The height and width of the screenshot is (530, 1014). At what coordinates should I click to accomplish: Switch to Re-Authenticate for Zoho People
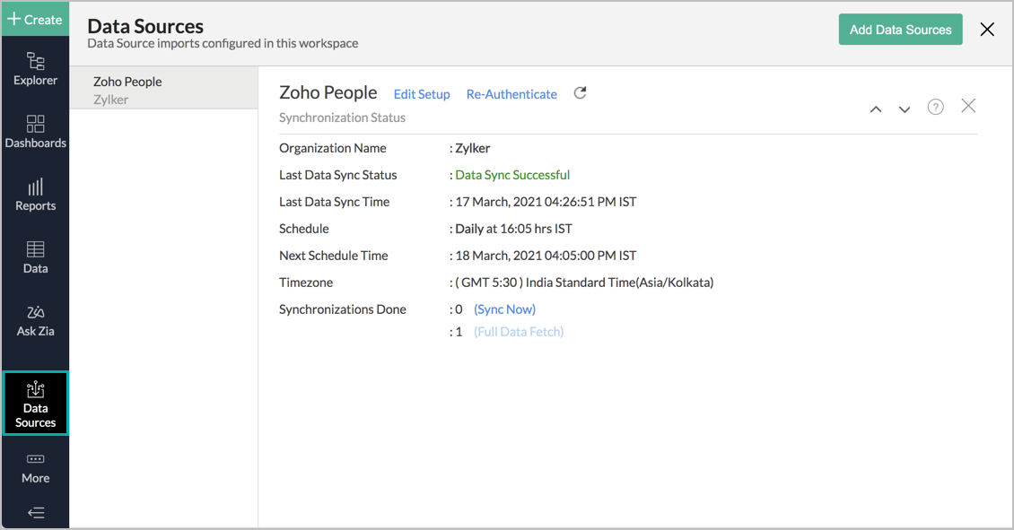coord(511,93)
